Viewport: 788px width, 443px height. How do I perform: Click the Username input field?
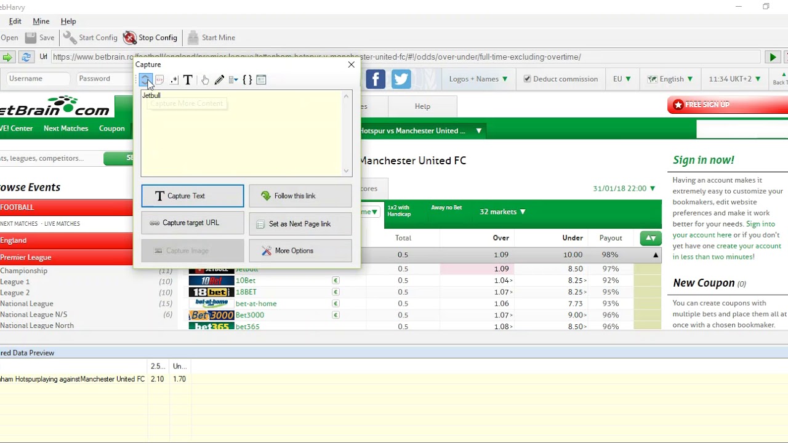[38, 79]
